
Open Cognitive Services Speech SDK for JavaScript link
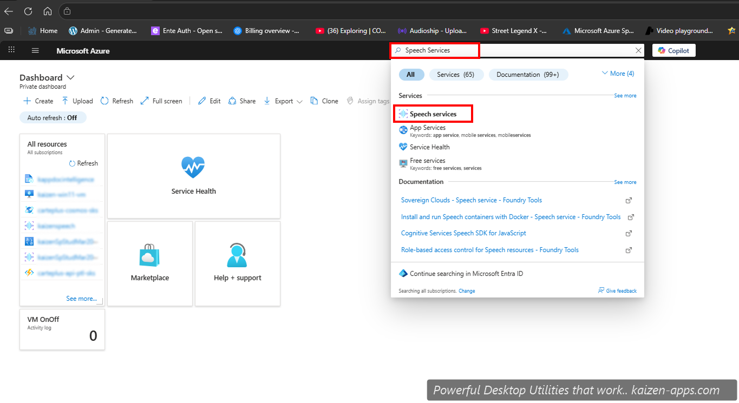coord(463,233)
